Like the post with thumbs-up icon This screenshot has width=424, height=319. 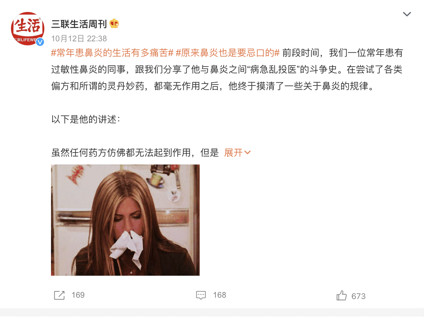point(342,295)
